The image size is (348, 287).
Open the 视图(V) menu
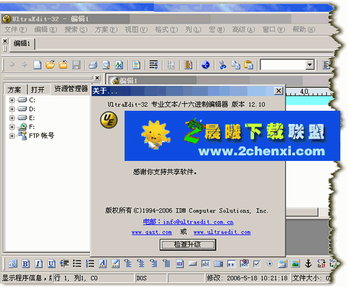coord(136,29)
